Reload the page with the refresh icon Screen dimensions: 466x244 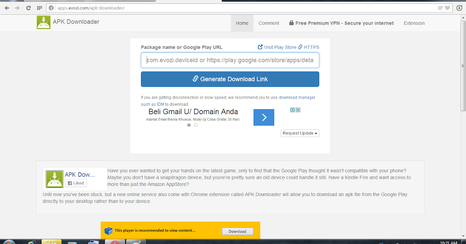pyautogui.click(x=28, y=8)
